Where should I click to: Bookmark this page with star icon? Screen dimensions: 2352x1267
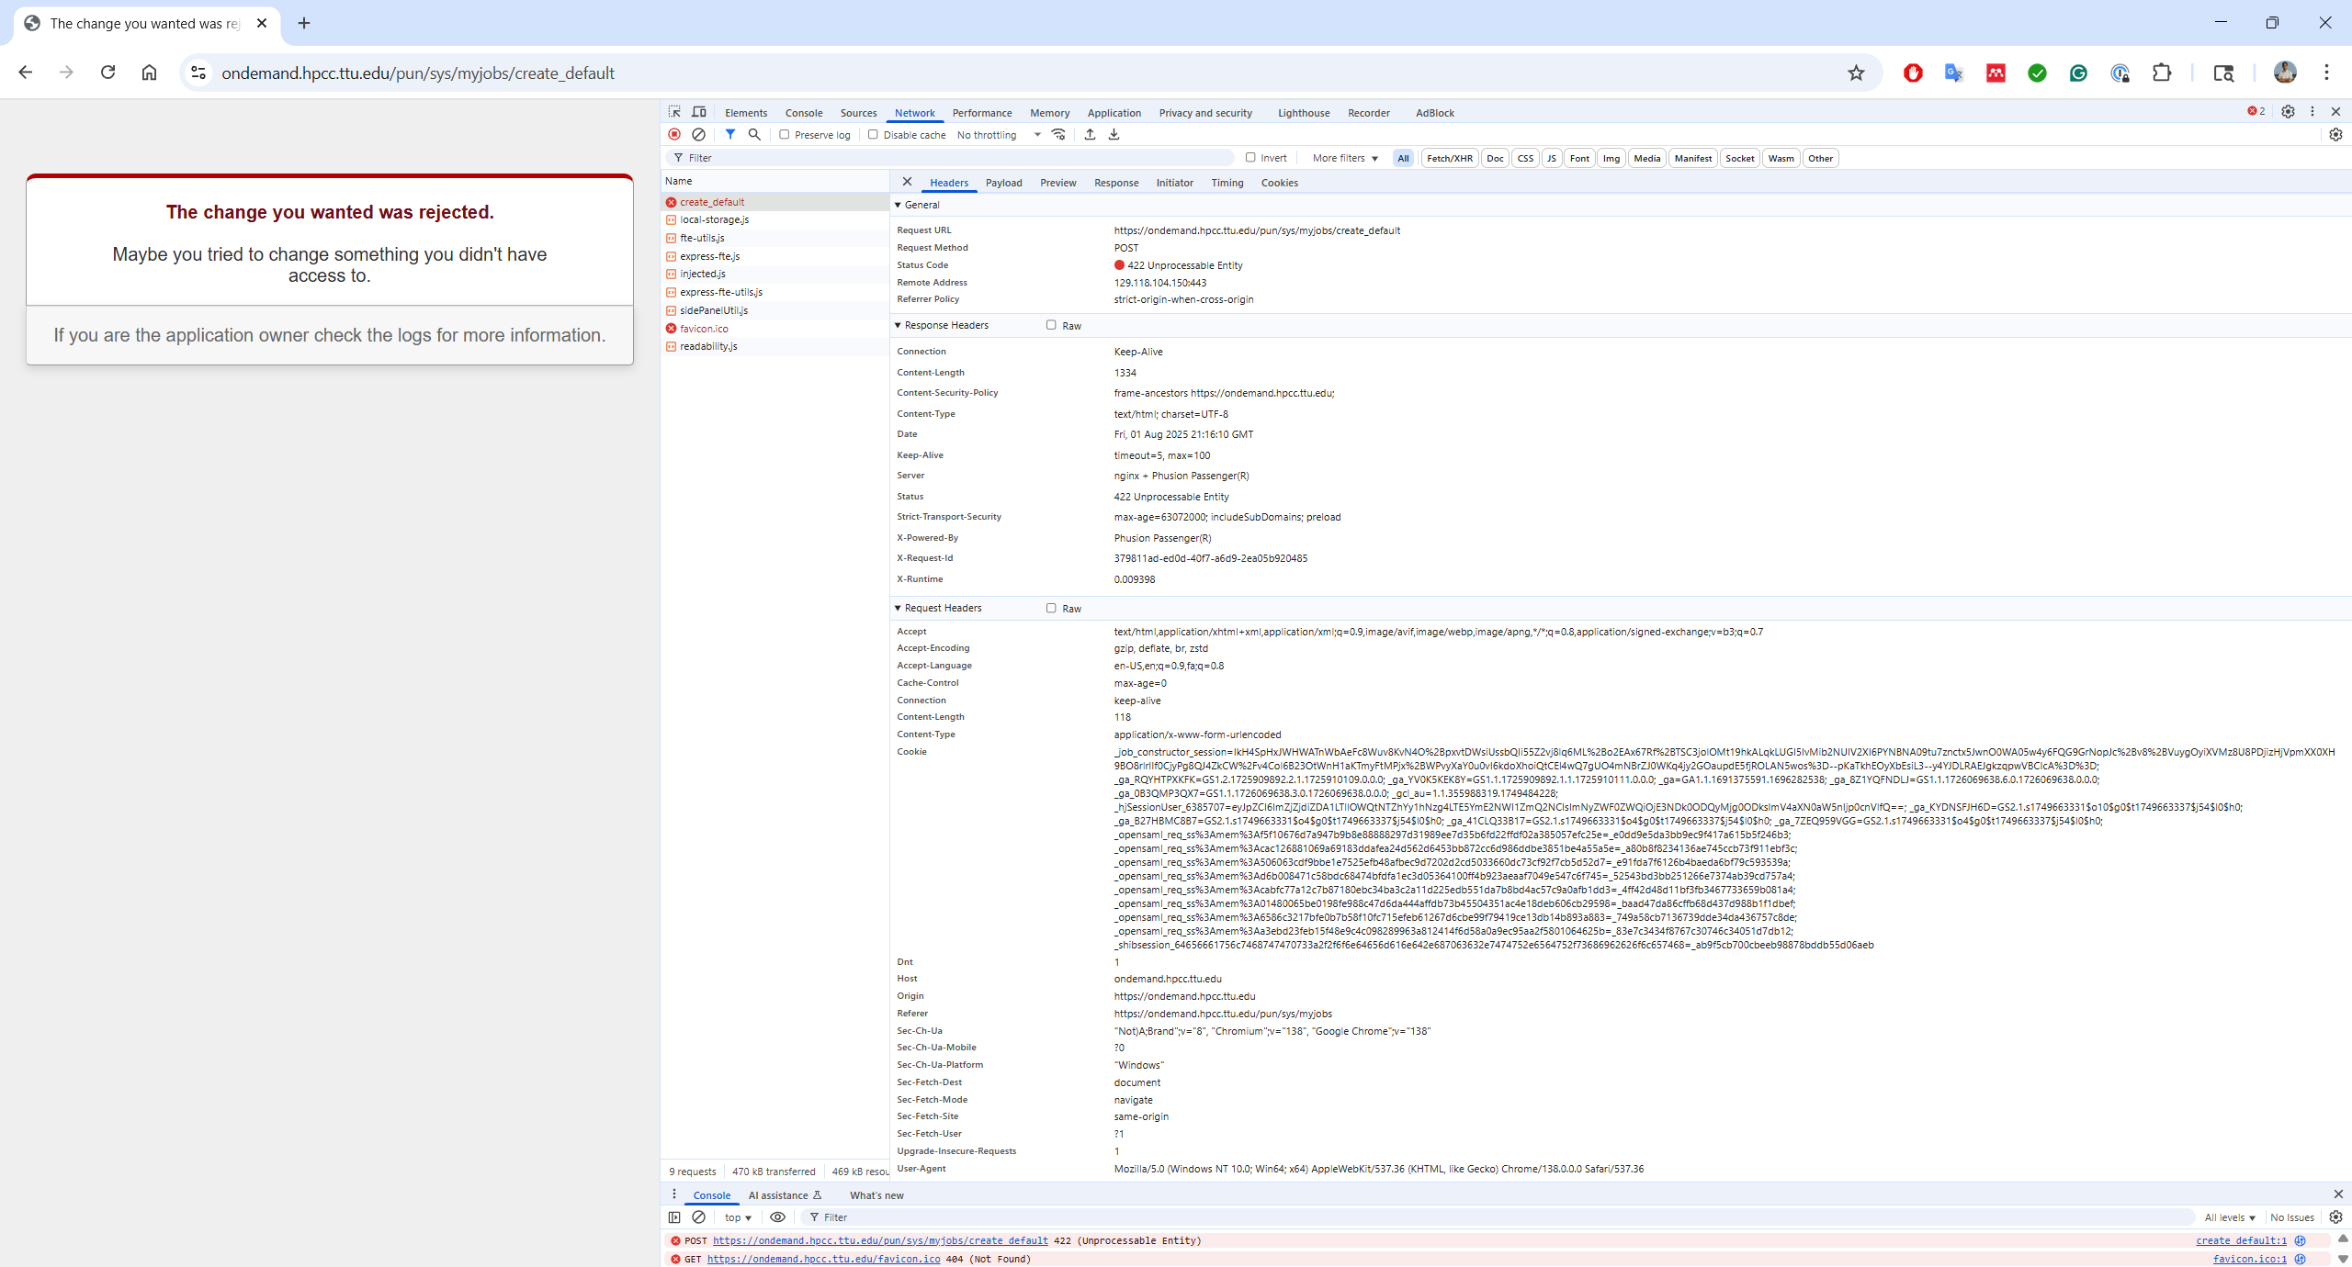[x=1856, y=73]
